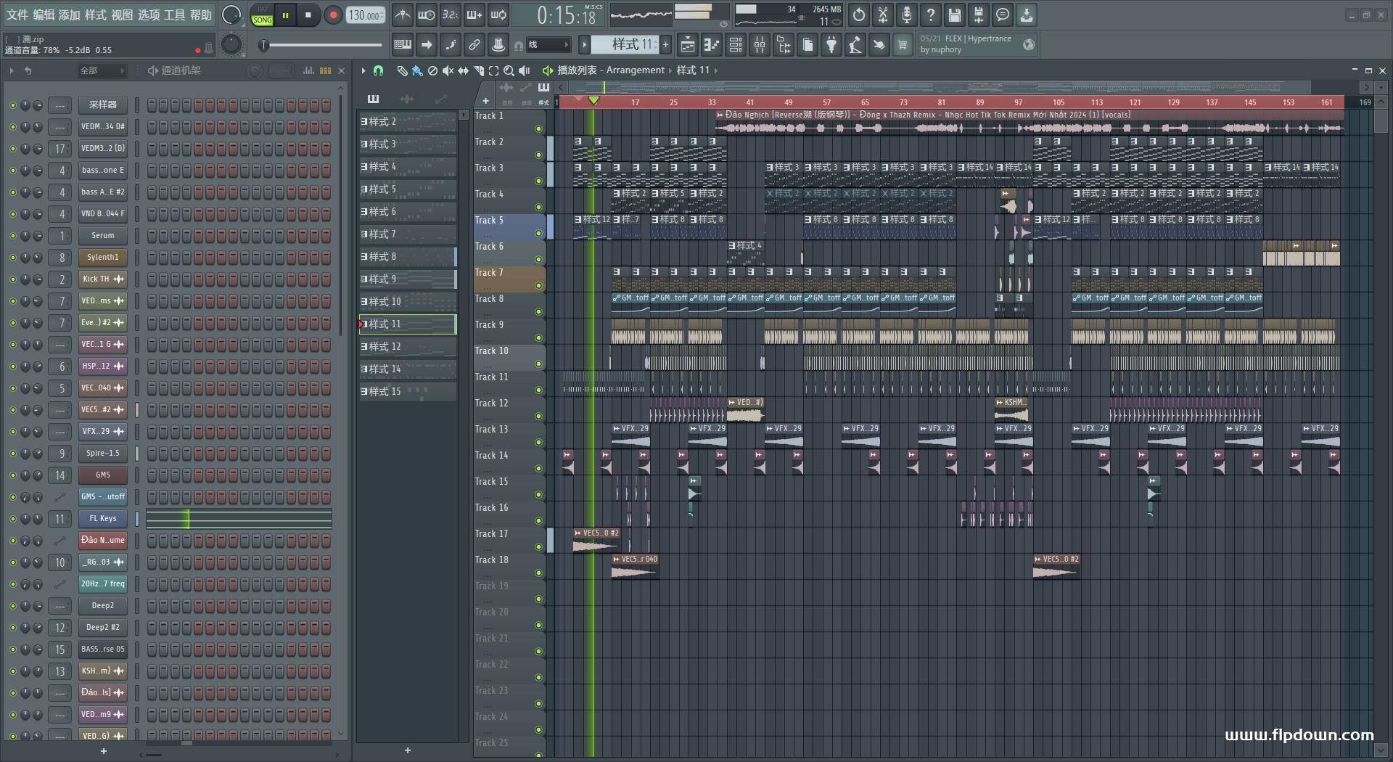This screenshot has height=762, width=1393.
Task: Select the playlist zoom magnifier tool
Action: pyautogui.click(x=509, y=70)
